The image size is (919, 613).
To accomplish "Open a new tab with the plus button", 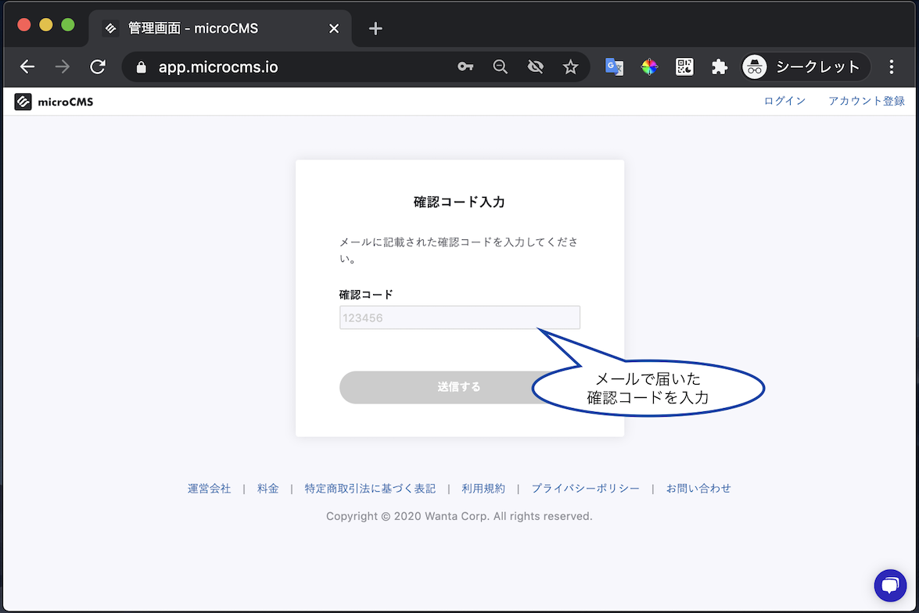I will [375, 28].
